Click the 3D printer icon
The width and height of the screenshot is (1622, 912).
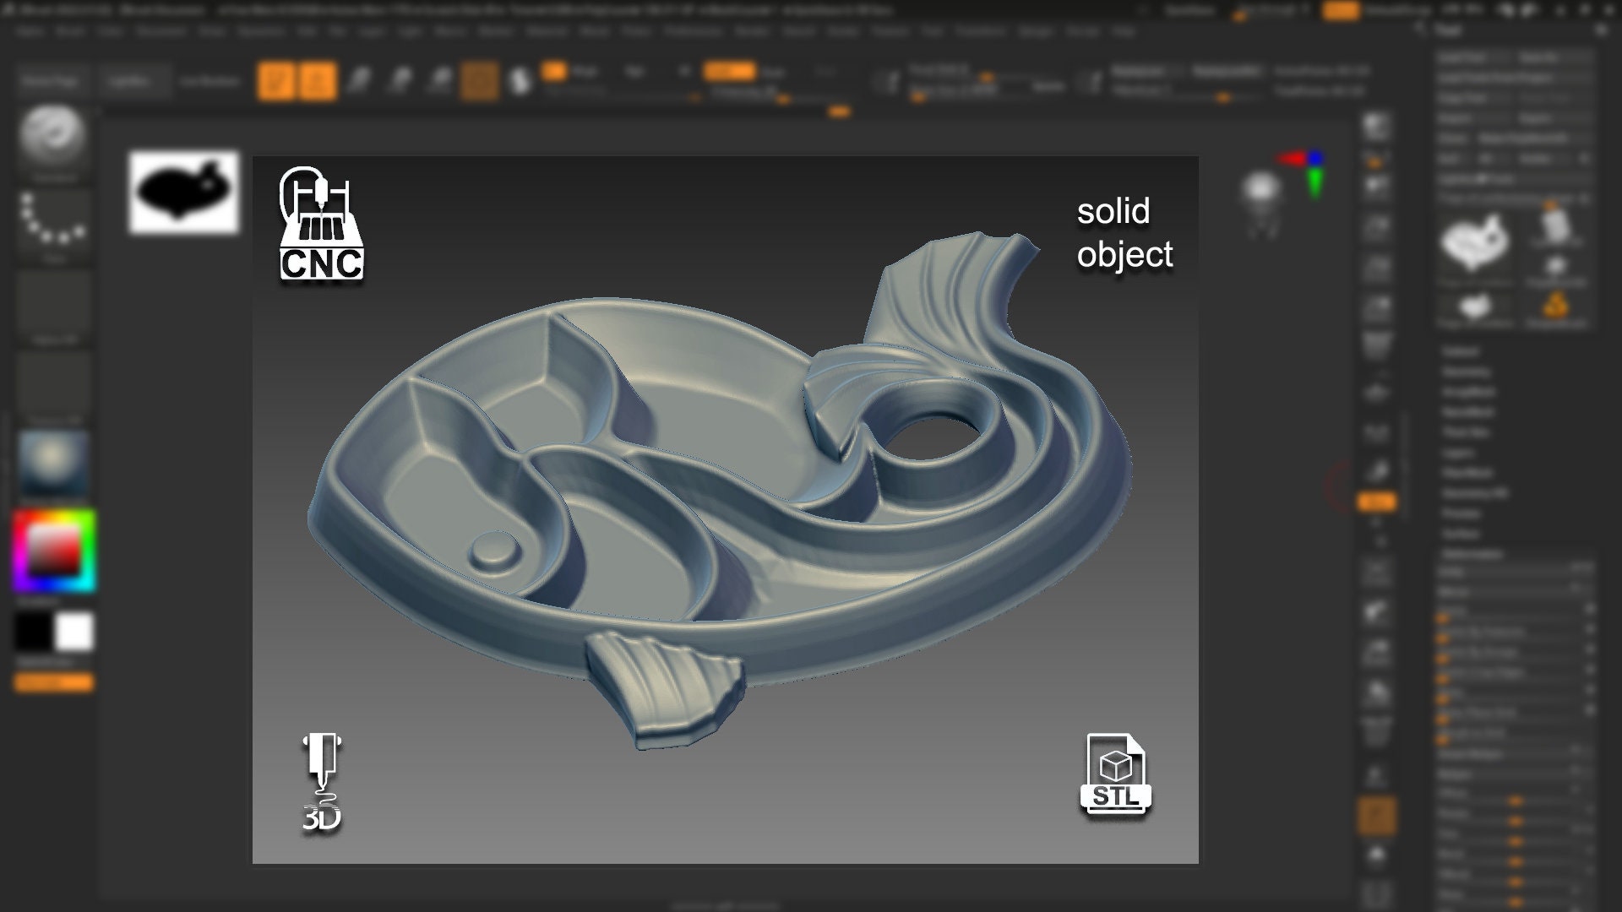[322, 783]
